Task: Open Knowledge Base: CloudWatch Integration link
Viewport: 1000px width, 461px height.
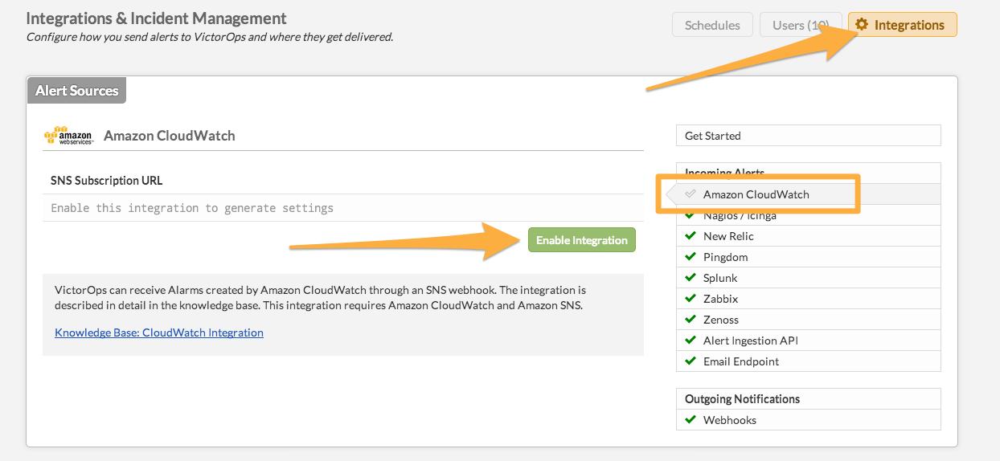Action: 159,332
